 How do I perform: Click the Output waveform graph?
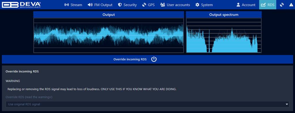pyautogui.click(x=109, y=35)
